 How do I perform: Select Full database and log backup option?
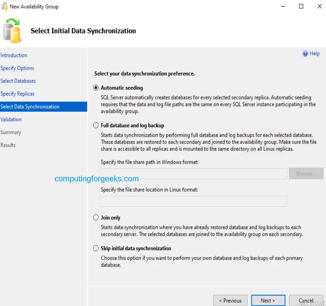tap(96, 125)
